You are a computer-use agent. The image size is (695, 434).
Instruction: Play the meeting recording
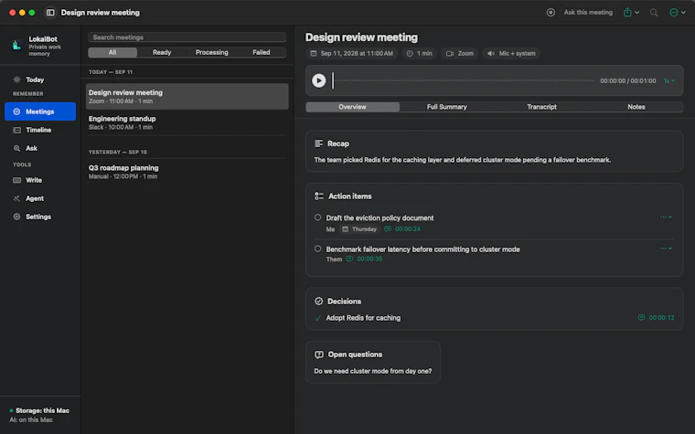[318, 80]
